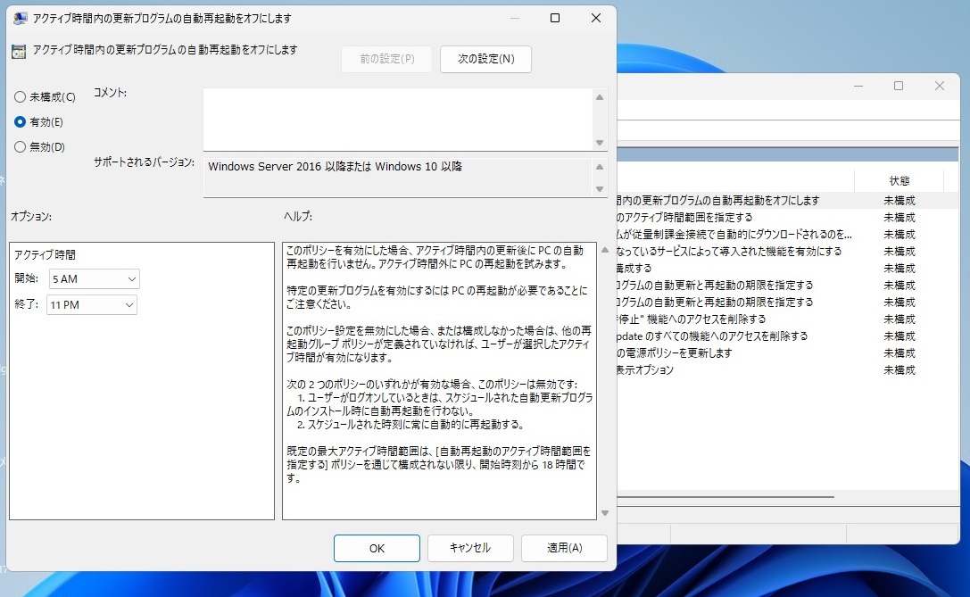
Task: Select the 無効 radio button
Action: coord(21,146)
